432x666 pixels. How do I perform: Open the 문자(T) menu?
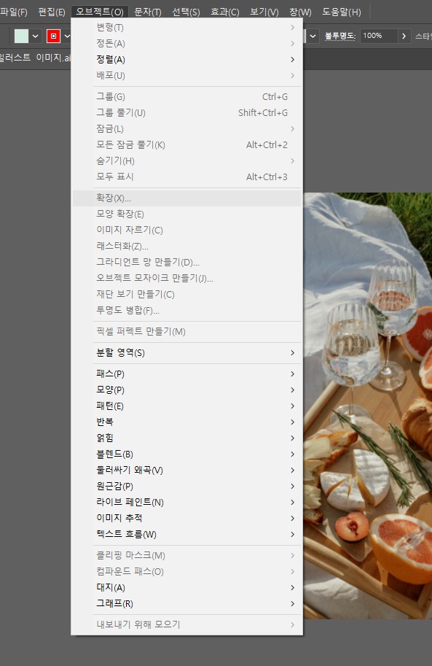148,12
